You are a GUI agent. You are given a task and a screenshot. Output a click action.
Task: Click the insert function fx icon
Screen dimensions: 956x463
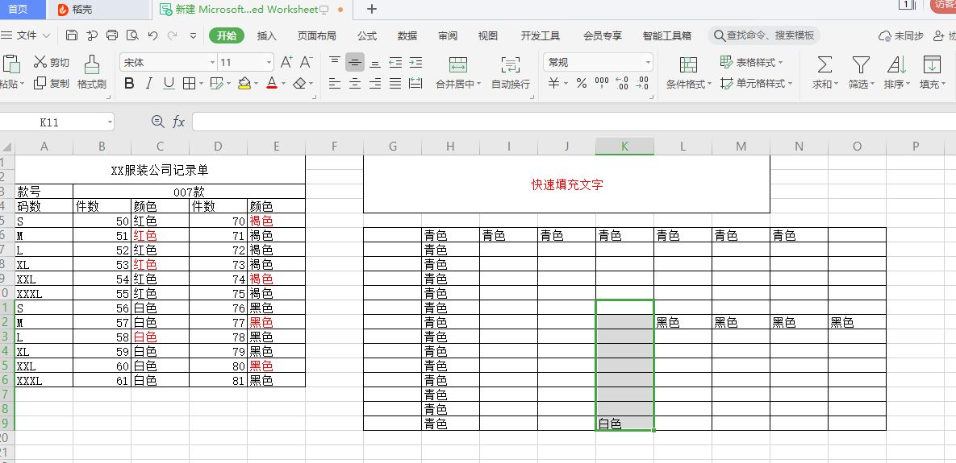[x=178, y=122]
